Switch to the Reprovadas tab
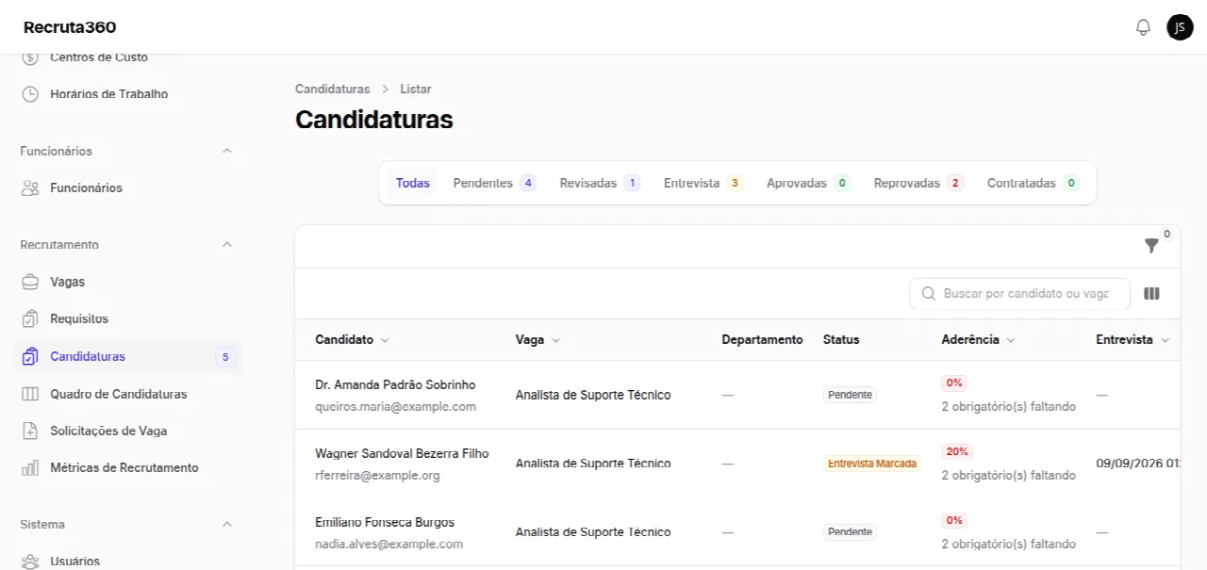Viewport: 1207px width, 570px height. tap(918, 183)
